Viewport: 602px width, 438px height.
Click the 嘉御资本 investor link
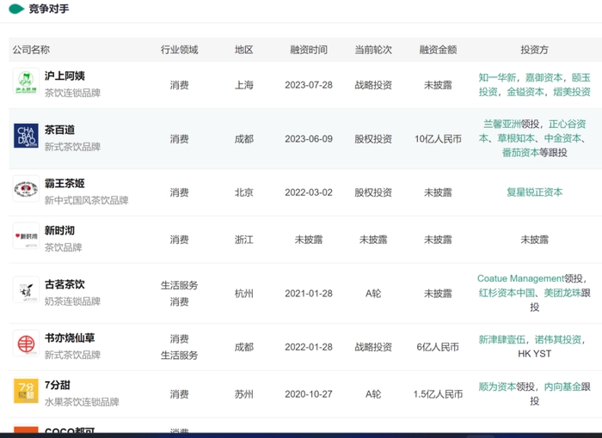pyautogui.click(x=545, y=77)
